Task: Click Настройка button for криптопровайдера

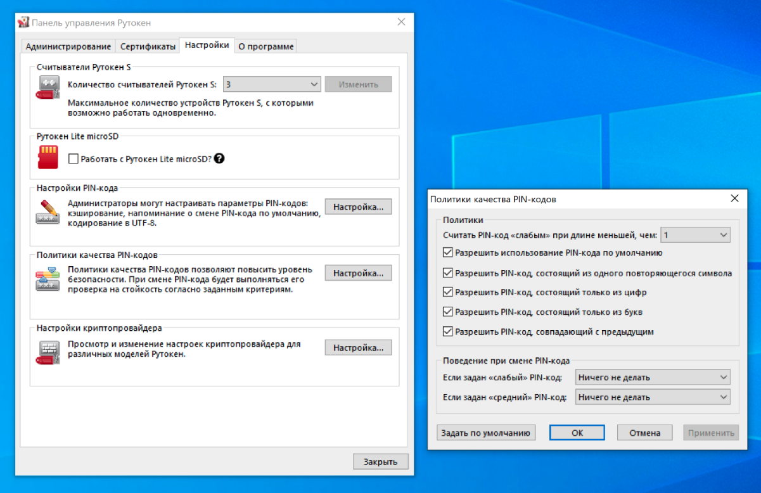Action: click(358, 348)
